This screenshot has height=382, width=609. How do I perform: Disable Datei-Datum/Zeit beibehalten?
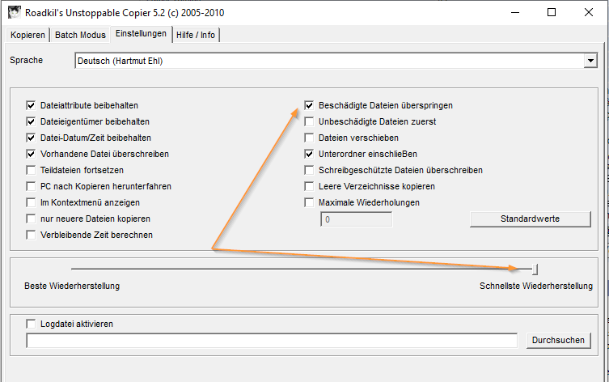[31, 138]
